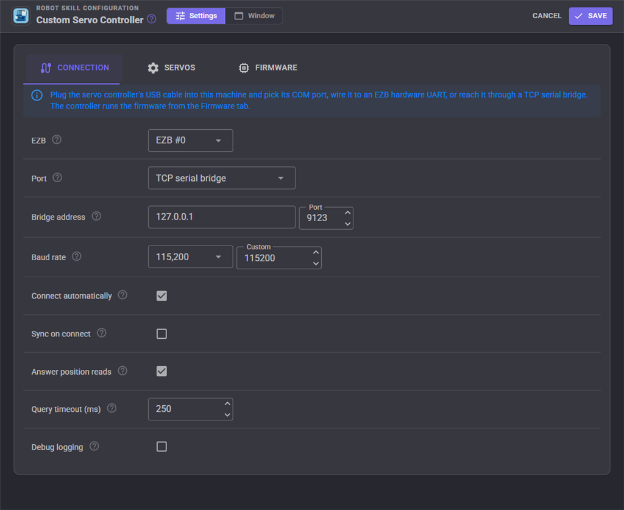The width and height of the screenshot is (624, 510).
Task: Switch to the Firmware tab
Action: [268, 68]
